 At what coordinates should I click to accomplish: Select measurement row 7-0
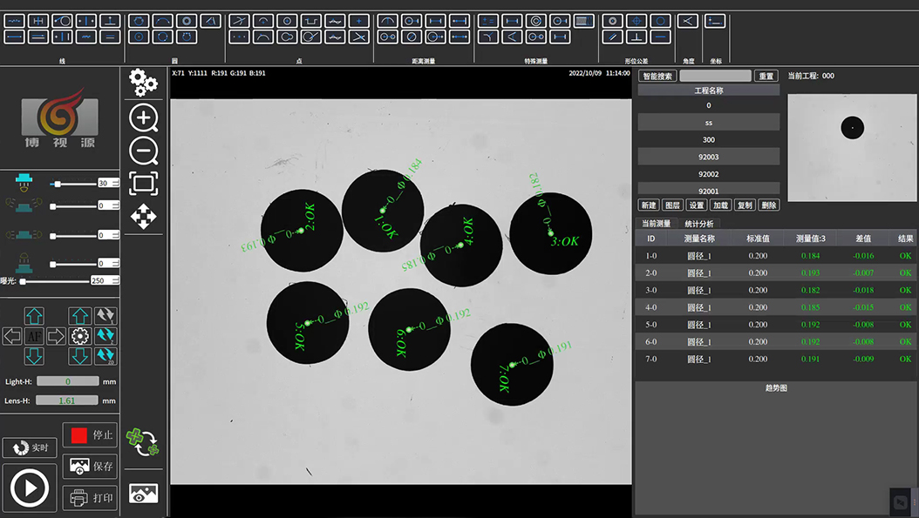tap(777, 359)
